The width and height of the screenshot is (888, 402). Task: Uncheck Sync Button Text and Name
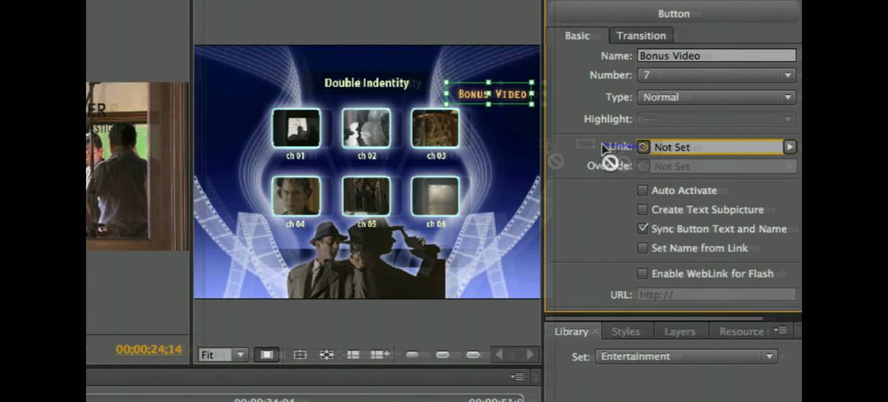coord(642,229)
